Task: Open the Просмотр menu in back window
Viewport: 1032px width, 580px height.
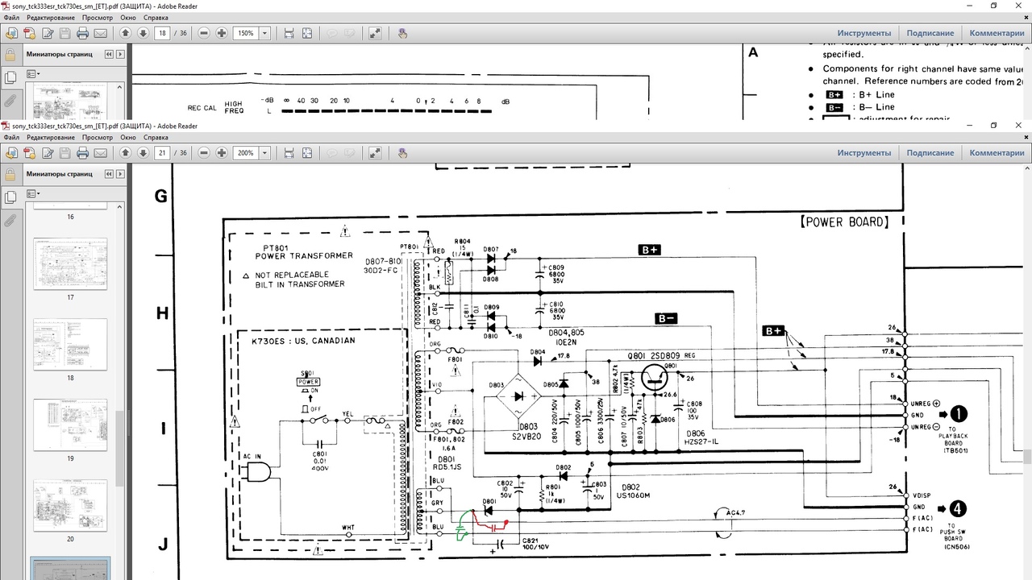Action: point(98,17)
